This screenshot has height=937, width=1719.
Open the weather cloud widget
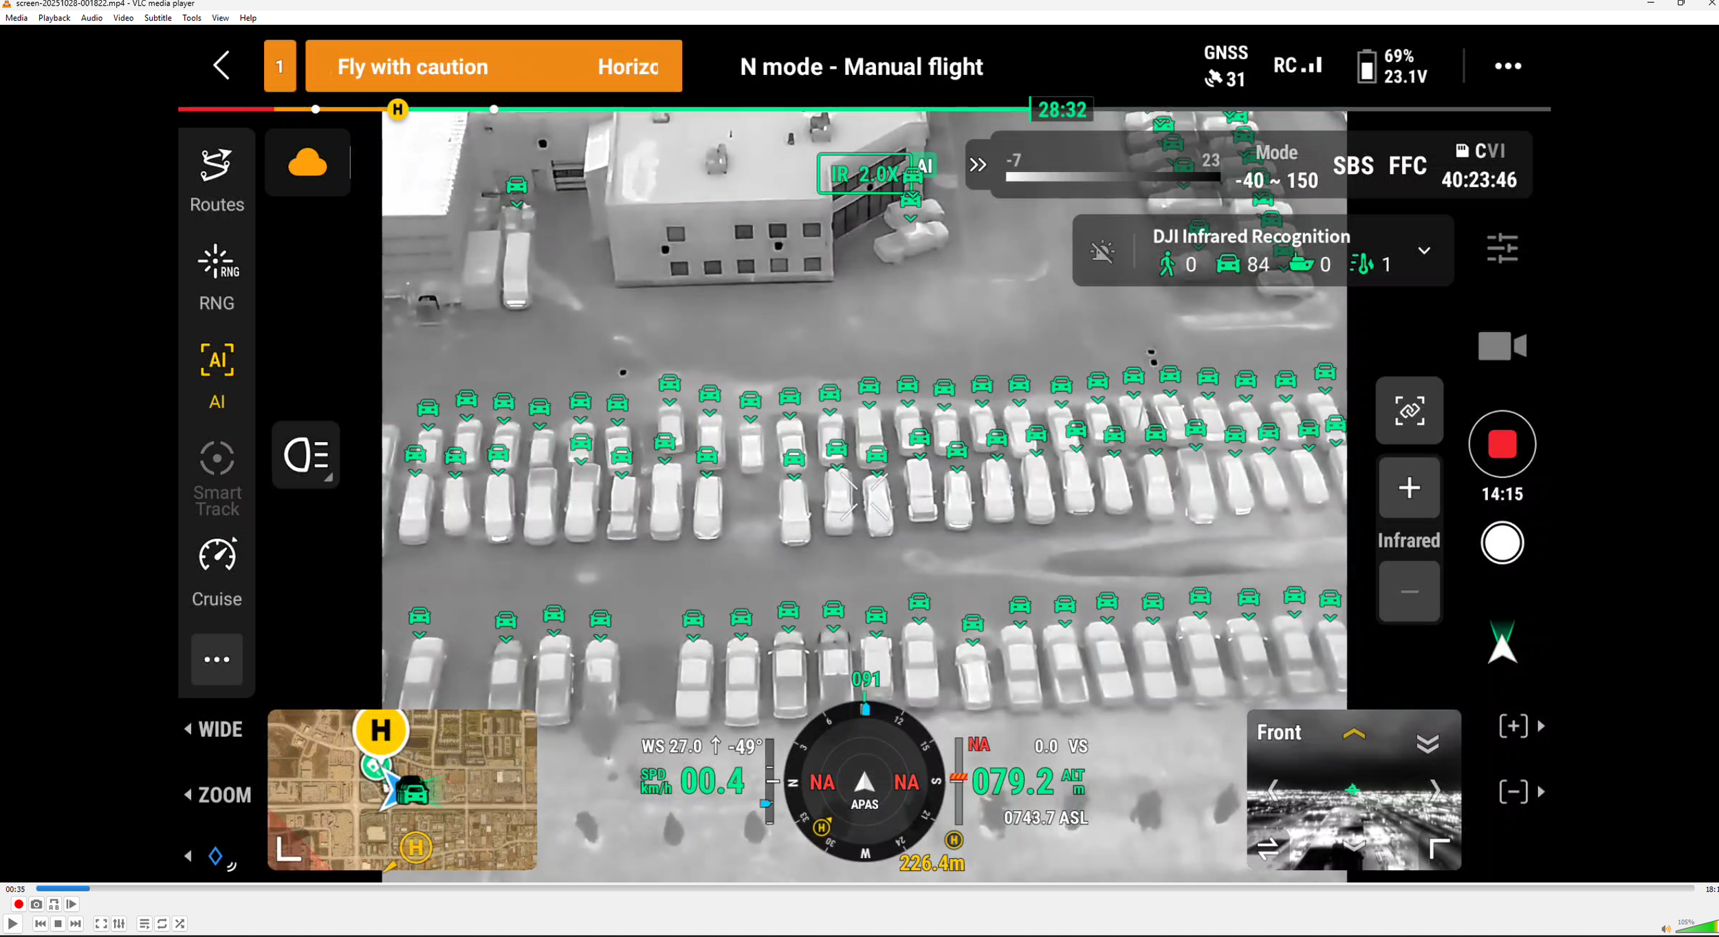307,162
